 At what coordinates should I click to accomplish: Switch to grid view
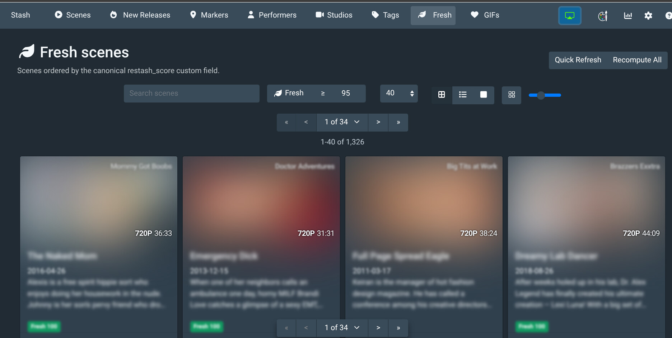pos(442,95)
